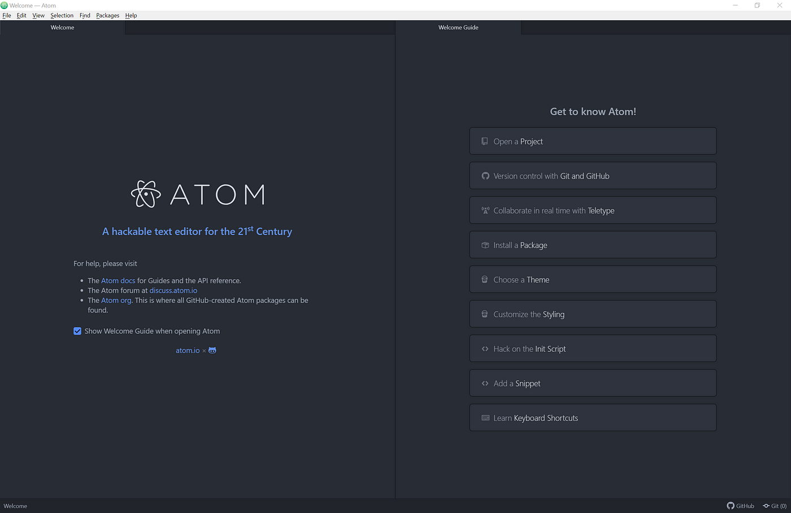Click the Atom logo icon
This screenshot has height=513, width=791.
[x=146, y=194]
